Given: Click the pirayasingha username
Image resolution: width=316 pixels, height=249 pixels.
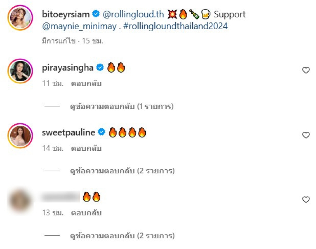Looking at the screenshot, I should (68, 68).
